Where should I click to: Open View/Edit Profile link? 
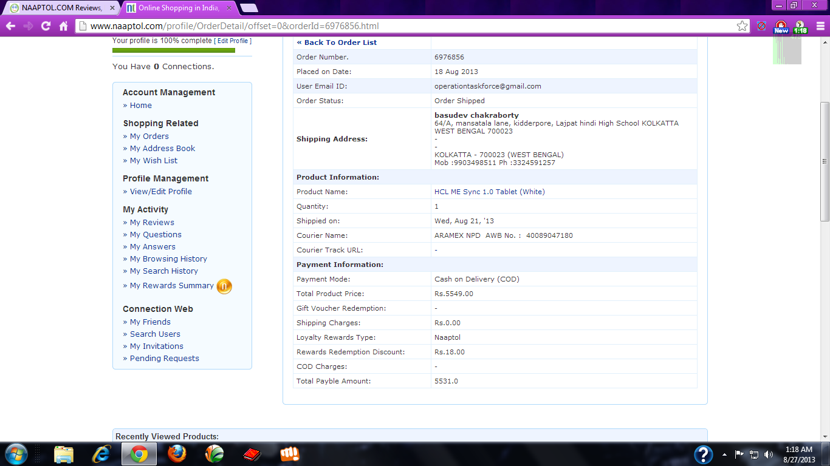(x=160, y=192)
